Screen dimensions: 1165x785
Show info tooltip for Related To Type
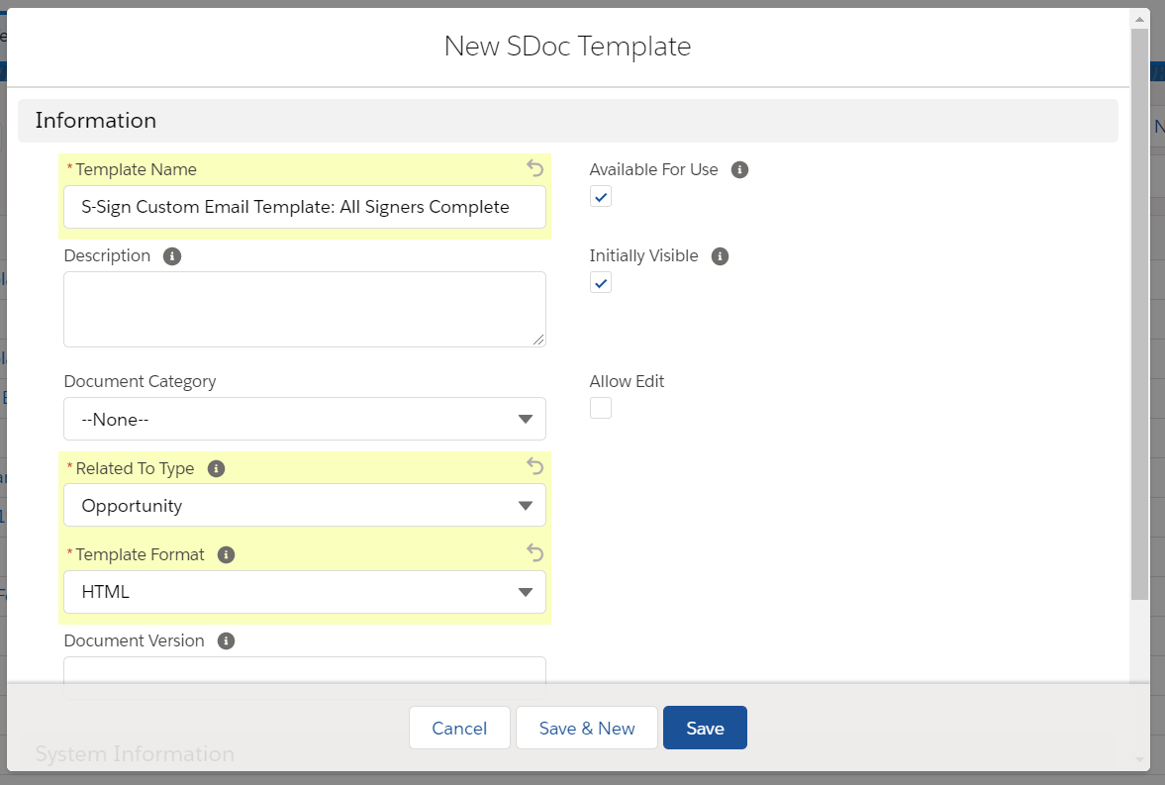[x=216, y=468]
